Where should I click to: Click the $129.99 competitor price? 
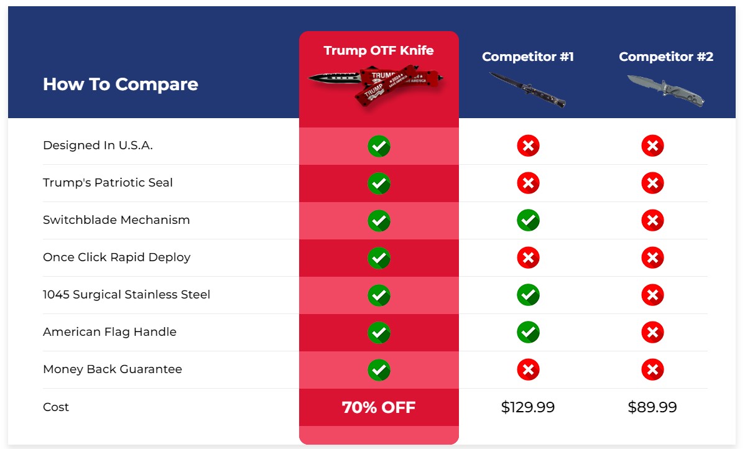528,407
